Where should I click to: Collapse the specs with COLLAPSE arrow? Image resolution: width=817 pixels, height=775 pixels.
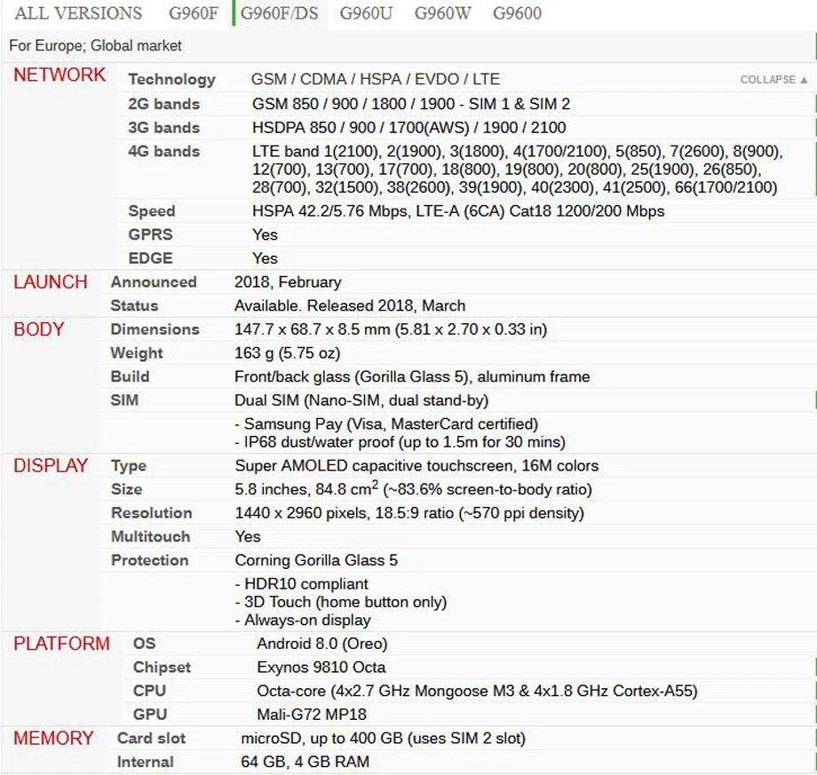coord(773,80)
